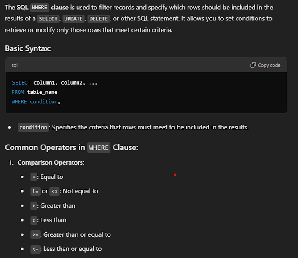Click the DELETE inline code chip

(98, 19)
